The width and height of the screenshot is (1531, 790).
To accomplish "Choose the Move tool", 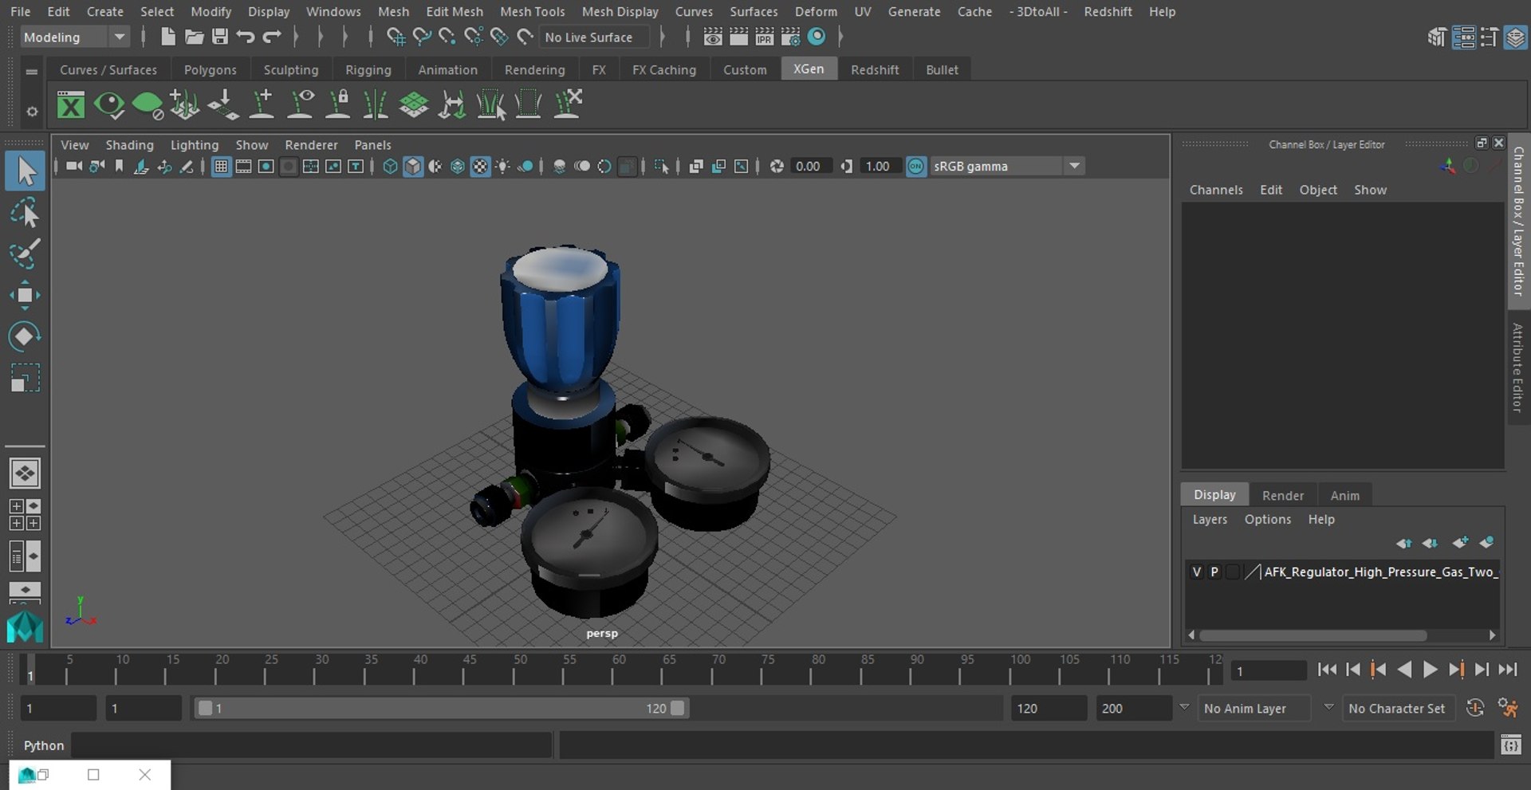I will pos(25,295).
